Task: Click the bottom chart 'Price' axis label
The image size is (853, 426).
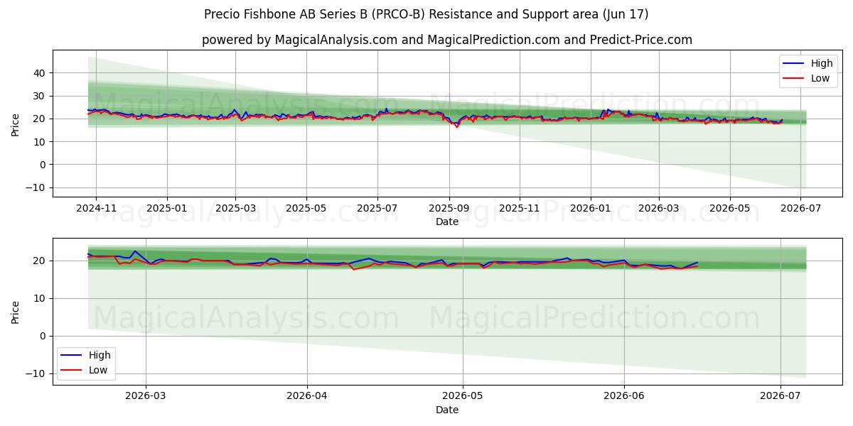Action: pos(16,311)
